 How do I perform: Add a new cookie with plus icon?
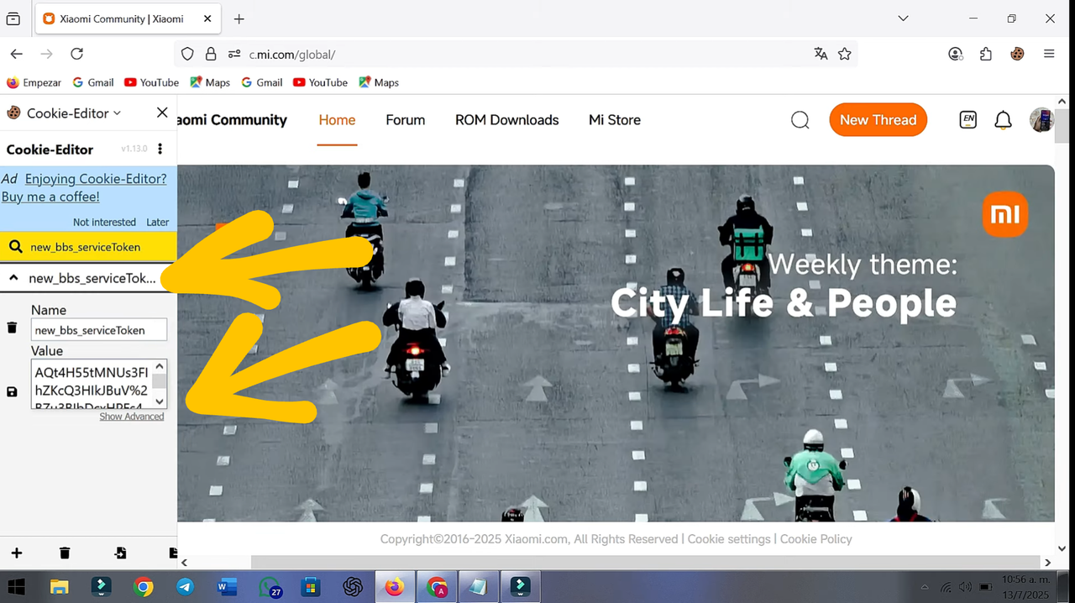coord(16,553)
